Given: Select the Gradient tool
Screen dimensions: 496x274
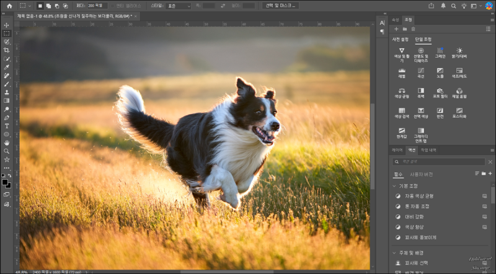Looking at the screenshot, I should coord(6,100).
